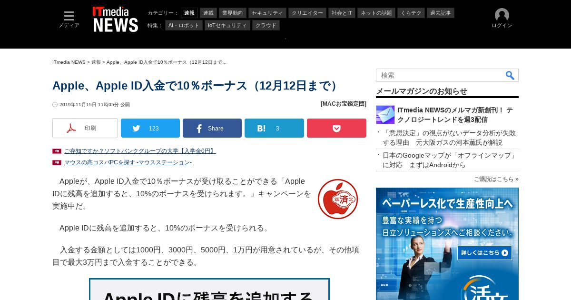The width and height of the screenshot is (571, 300).
Task: Open the クラウド feature
Action: tap(266, 25)
